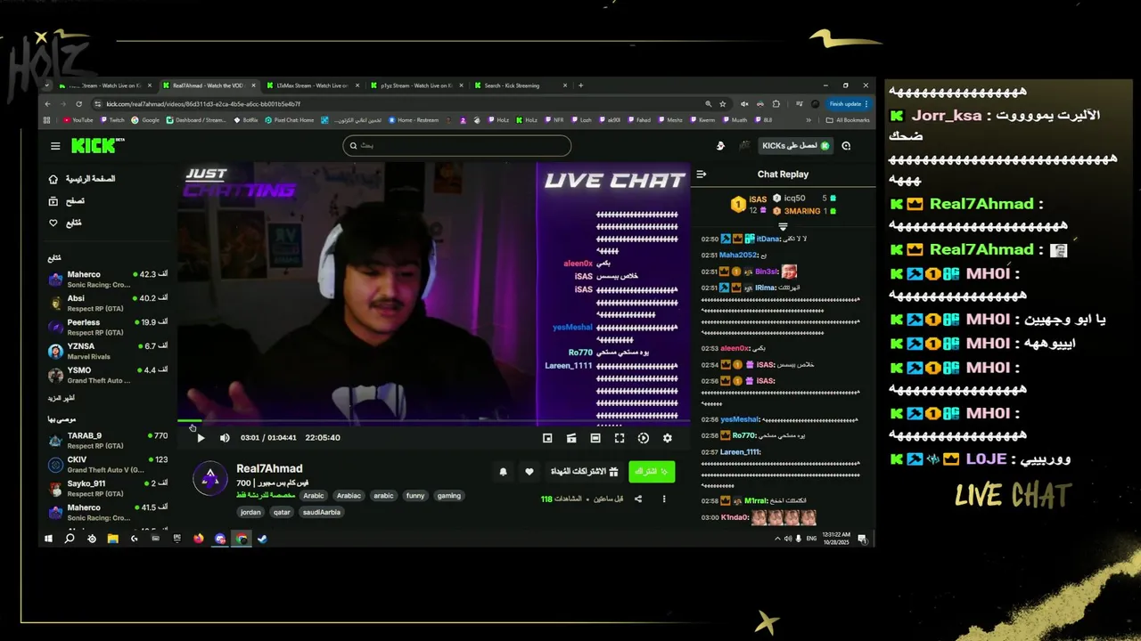Screen dimensions: 1141x641
Task: Open a new browser tab
Action: (x=580, y=85)
